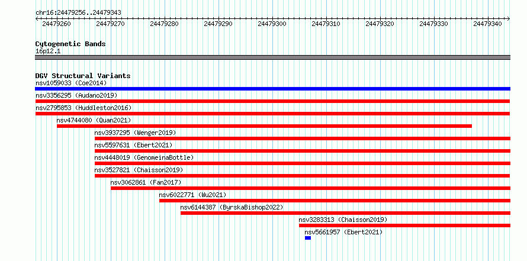Image resolution: width=527 pixels, height=261 pixels.
Task: Click ruler position 24479270
Action: (110, 24)
